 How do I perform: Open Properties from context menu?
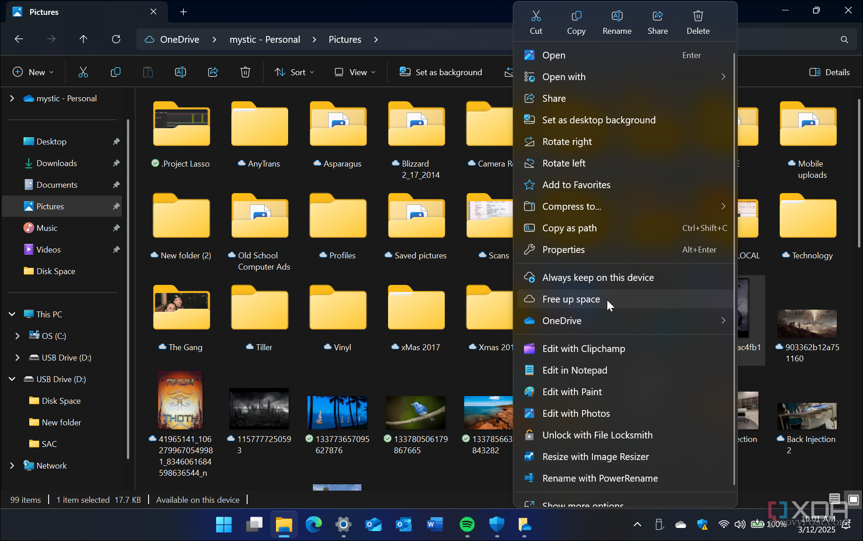point(625,250)
